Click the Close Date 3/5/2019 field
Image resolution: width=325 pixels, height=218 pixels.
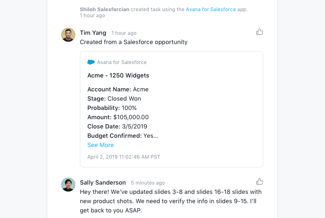[117, 127]
